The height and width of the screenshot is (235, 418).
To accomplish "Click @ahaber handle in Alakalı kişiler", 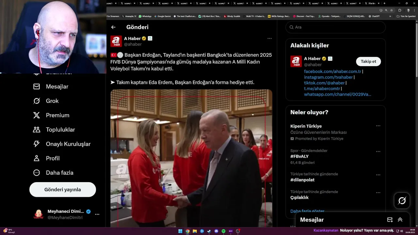I will pos(313,65).
